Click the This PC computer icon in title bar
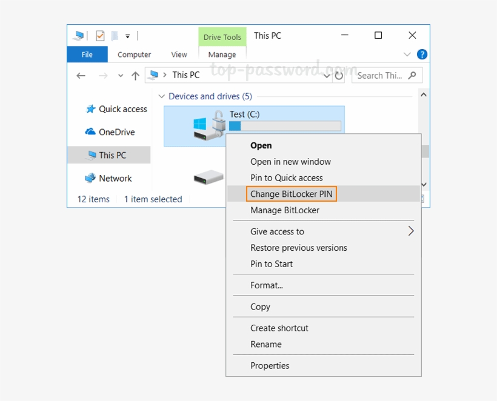The width and height of the screenshot is (497, 401). tap(78, 36)
